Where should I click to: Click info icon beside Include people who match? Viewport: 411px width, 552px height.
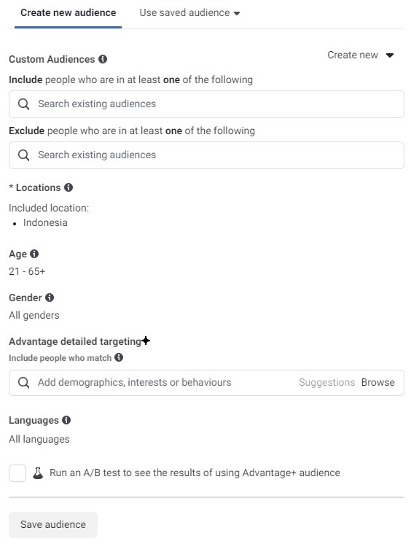pyautogui.click(x=119, y=358)
